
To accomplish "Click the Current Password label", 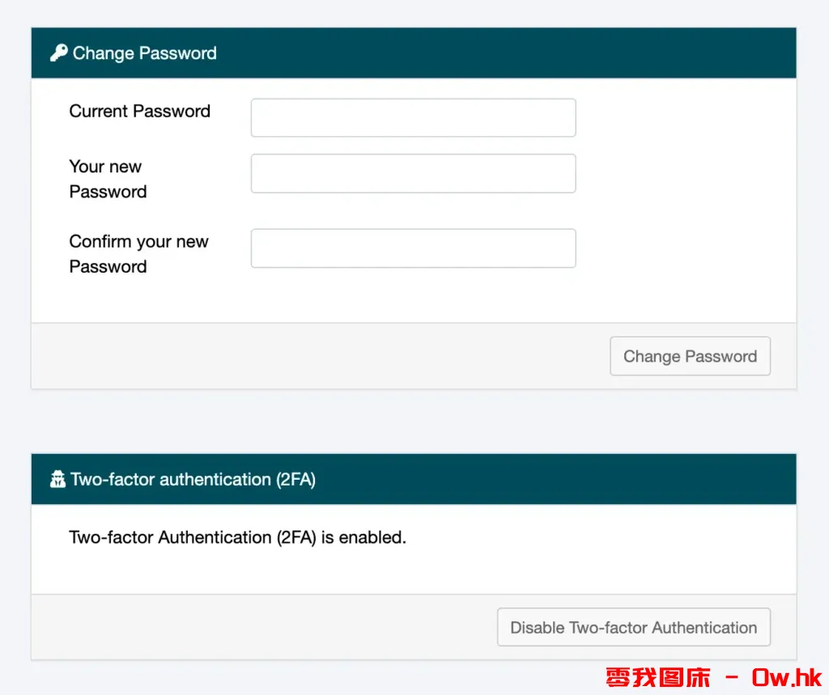I will [x=139, y=112].
